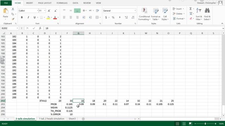Open the Borders icon

41,17
